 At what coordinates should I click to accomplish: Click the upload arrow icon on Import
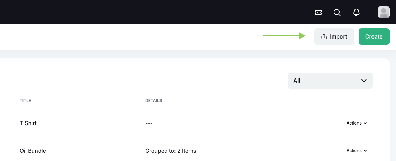[324, 36]
